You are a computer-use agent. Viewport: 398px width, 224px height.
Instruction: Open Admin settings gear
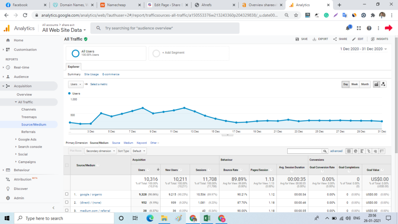coord(8,198)
